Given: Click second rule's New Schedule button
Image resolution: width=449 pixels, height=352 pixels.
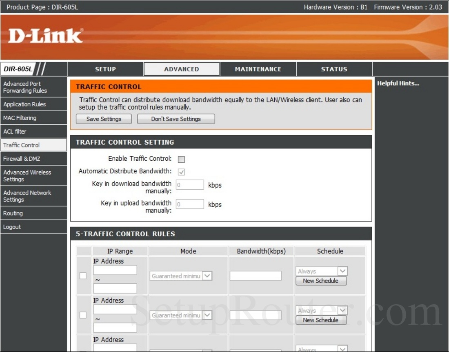Looking at the screenshot, I should pos(321,320).
